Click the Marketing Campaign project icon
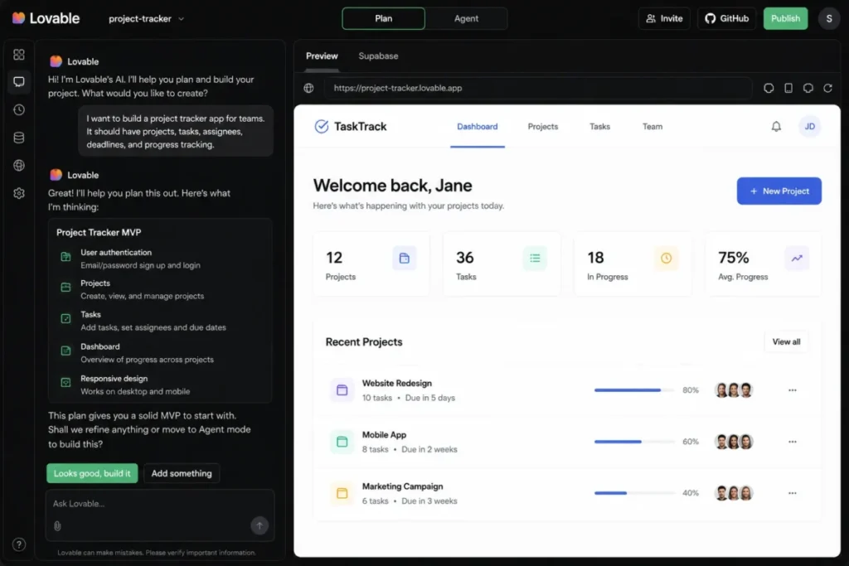The height and width of the screenshot is (566, 849). coord(342,493)
